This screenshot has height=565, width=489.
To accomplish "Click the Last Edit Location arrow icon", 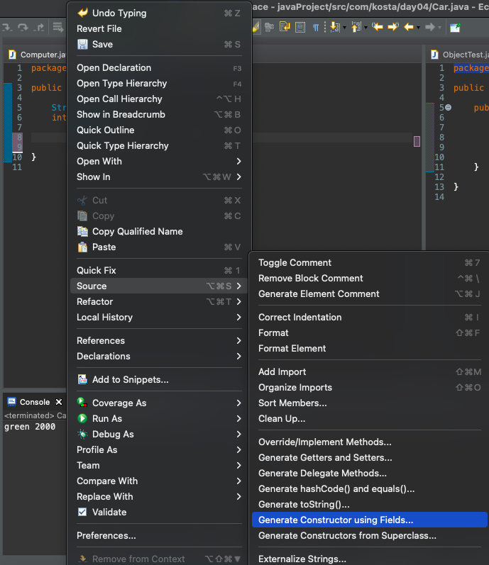I will tap(377, 27).
